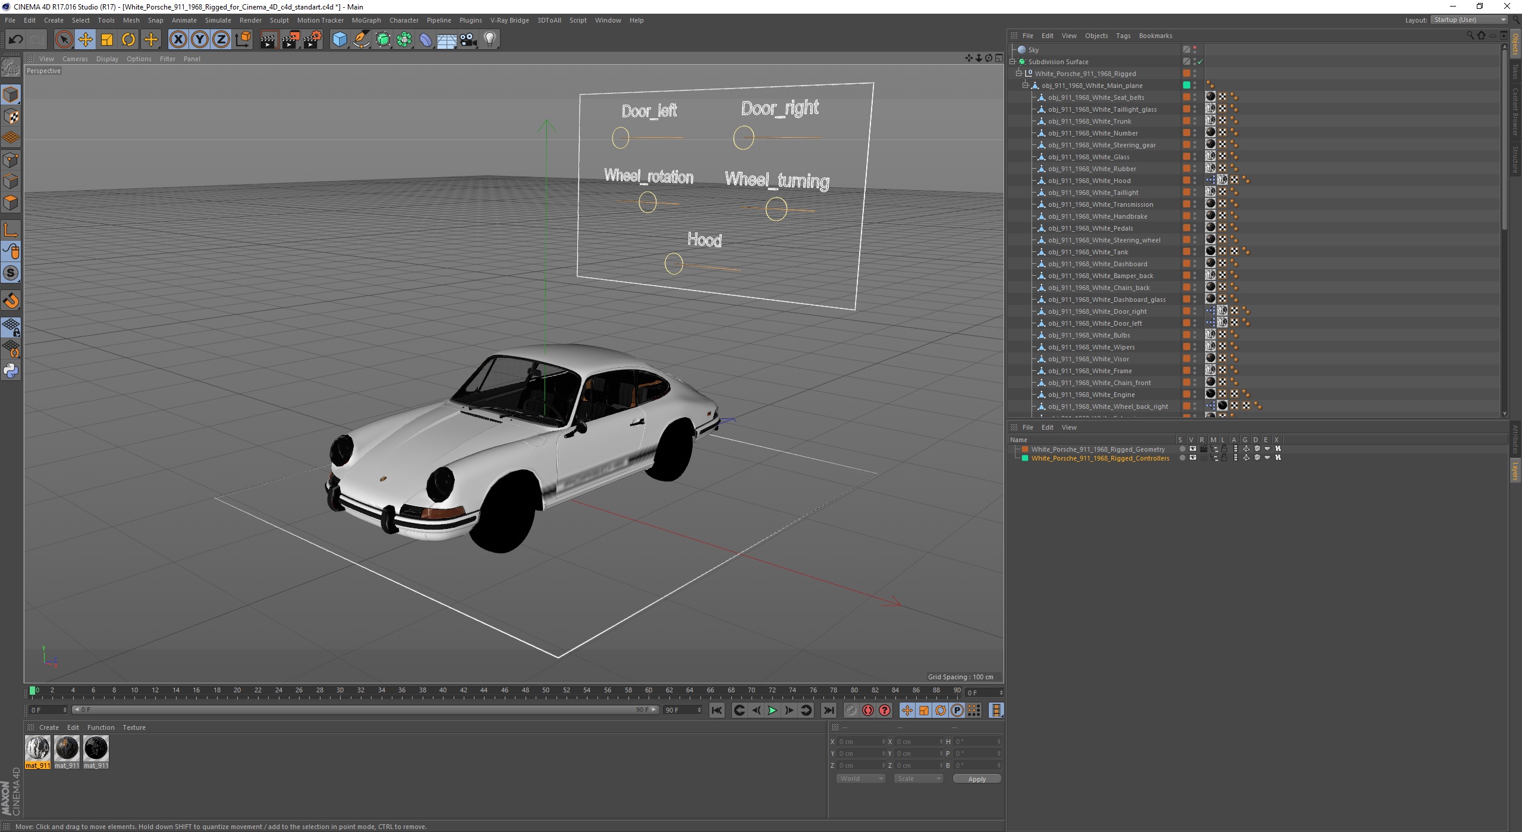This screenshot has width=1522, height=832.
Task: Click the Hood controller slider circle
Action: tap(674, 263)
